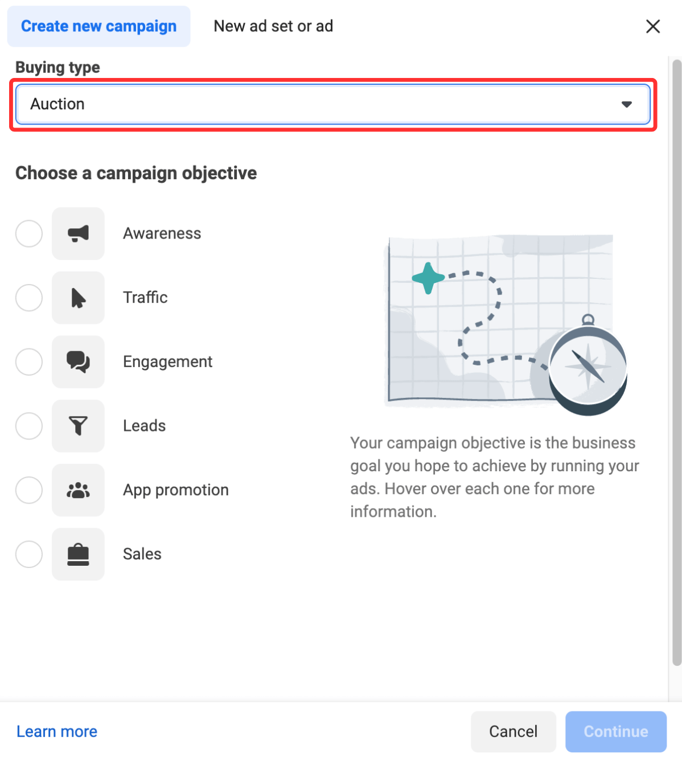Click the Awareness megaphone icon

pos(78,233)
